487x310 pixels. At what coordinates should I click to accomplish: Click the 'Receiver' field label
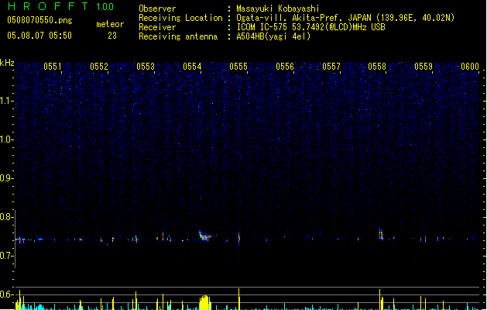tap(157, 27)
